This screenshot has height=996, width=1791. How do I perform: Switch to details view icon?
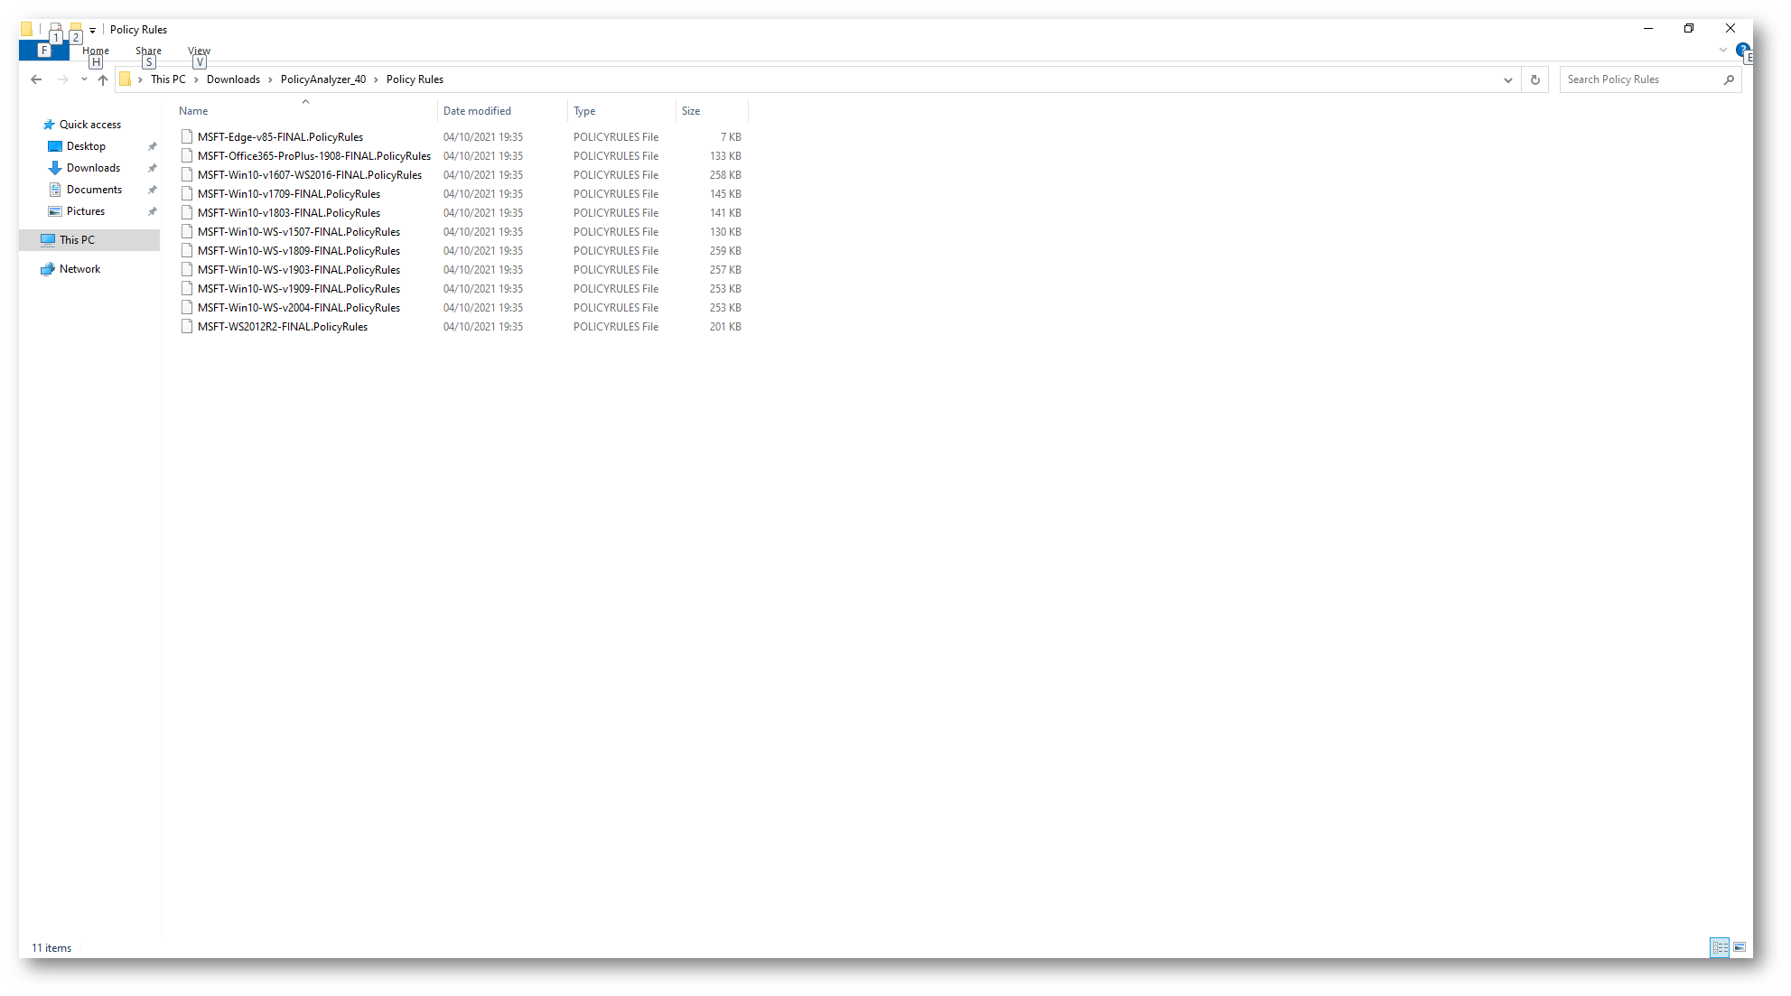pyautogui.click(x=1720, y=947)
